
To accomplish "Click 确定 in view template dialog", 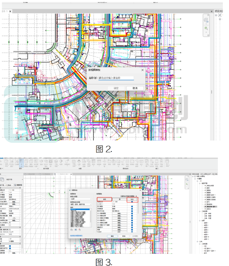I will pos(112,236).
